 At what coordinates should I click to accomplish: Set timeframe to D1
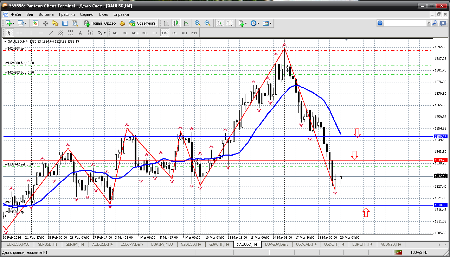(174, 33)
